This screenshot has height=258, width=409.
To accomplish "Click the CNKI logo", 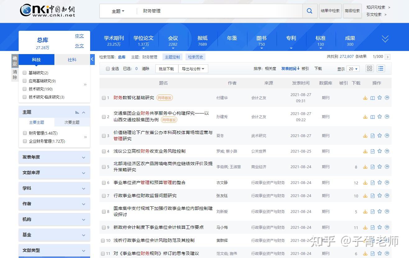I will (48, 11).
